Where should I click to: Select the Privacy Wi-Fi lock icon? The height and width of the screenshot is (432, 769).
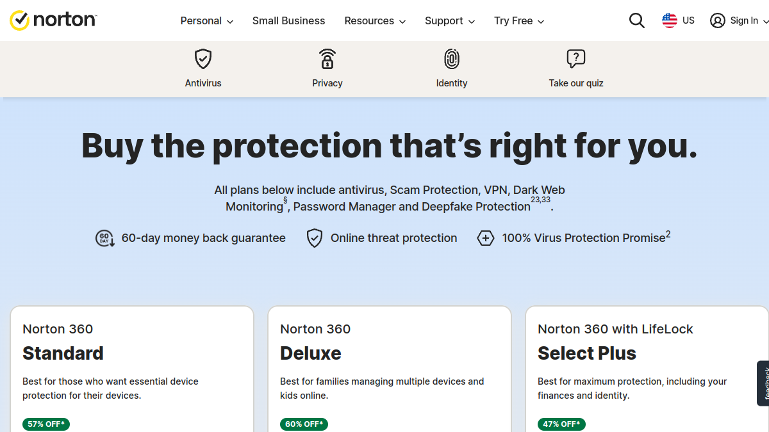click(x=327, y=59)
